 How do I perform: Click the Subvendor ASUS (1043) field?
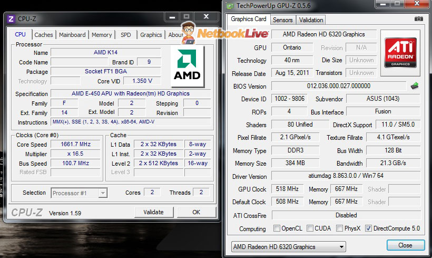point(383,99)
